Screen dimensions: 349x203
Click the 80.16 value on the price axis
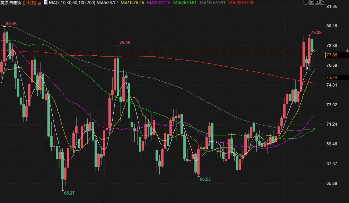[332, 26]
